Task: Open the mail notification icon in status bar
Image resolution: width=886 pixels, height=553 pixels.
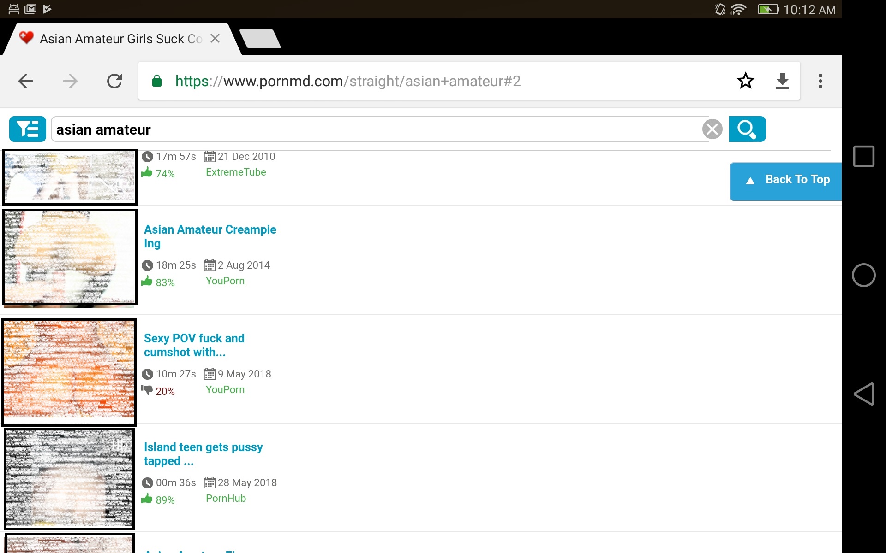Action: (30, 9)
